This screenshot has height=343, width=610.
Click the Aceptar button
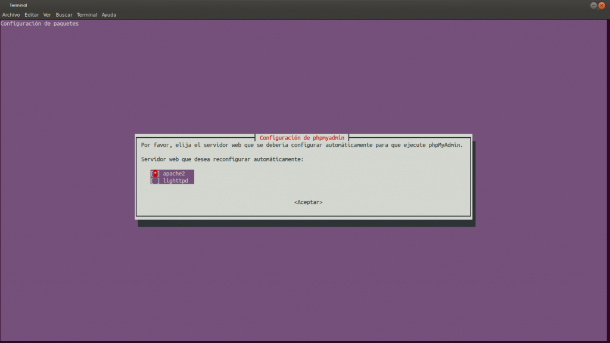coord(308,202)
